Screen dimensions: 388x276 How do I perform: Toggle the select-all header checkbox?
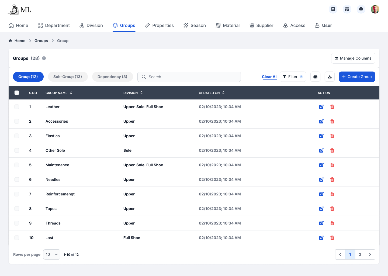tap(17, 93)
